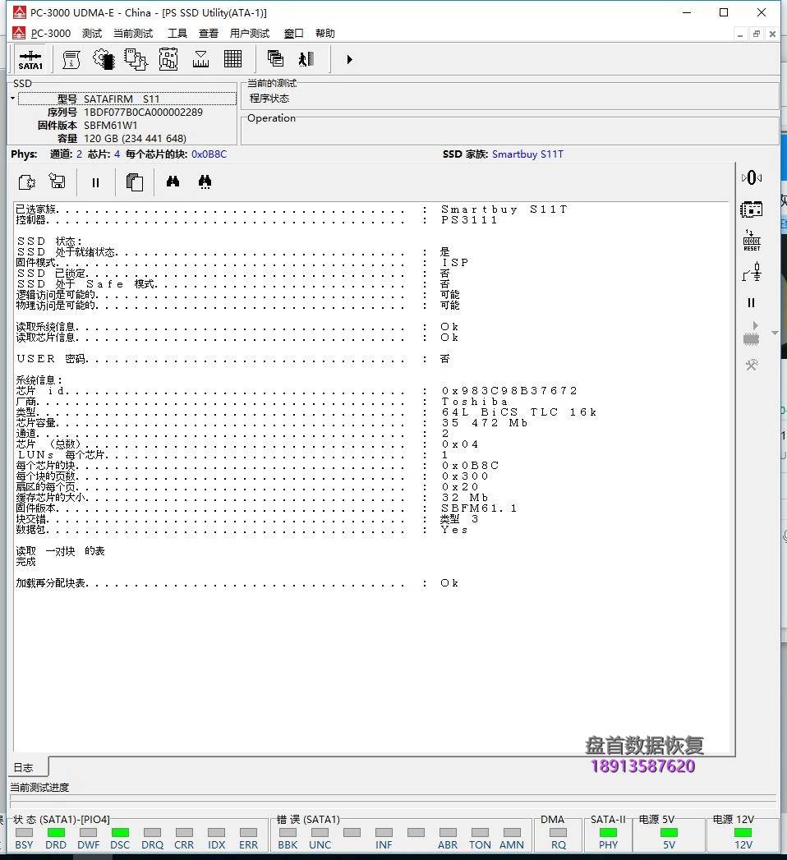Screen dimensions: 787x860
Task: Click the ABR error indicator
Action: coord(448,833)
